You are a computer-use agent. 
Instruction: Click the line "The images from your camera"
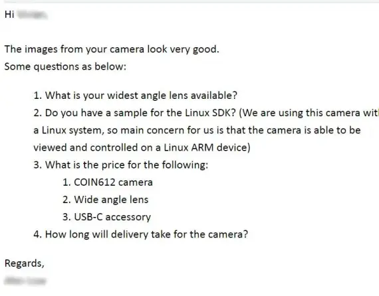(112, 49)
